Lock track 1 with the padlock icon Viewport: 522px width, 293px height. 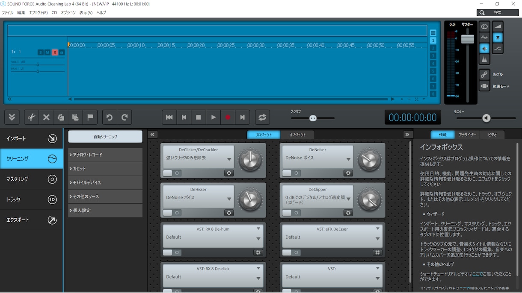pos(62,52)
